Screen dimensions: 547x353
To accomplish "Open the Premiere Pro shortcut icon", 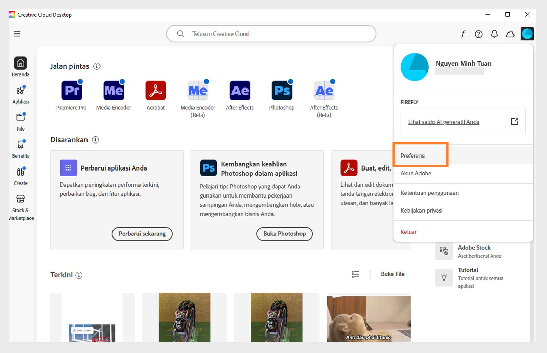I will point(71,90).
